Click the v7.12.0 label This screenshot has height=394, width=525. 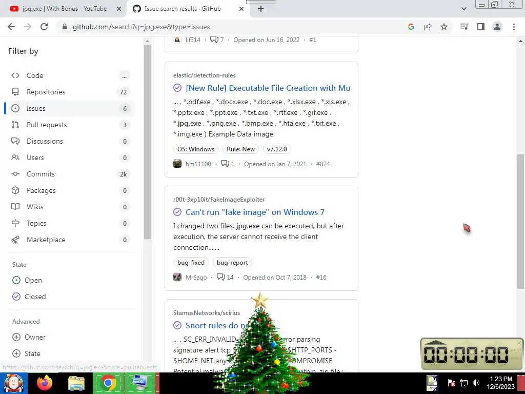(x=277, y=149)
